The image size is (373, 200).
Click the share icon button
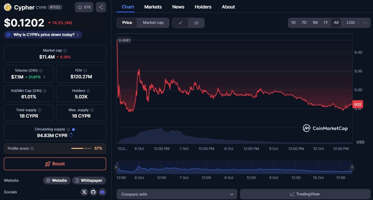tap(101, 7)
